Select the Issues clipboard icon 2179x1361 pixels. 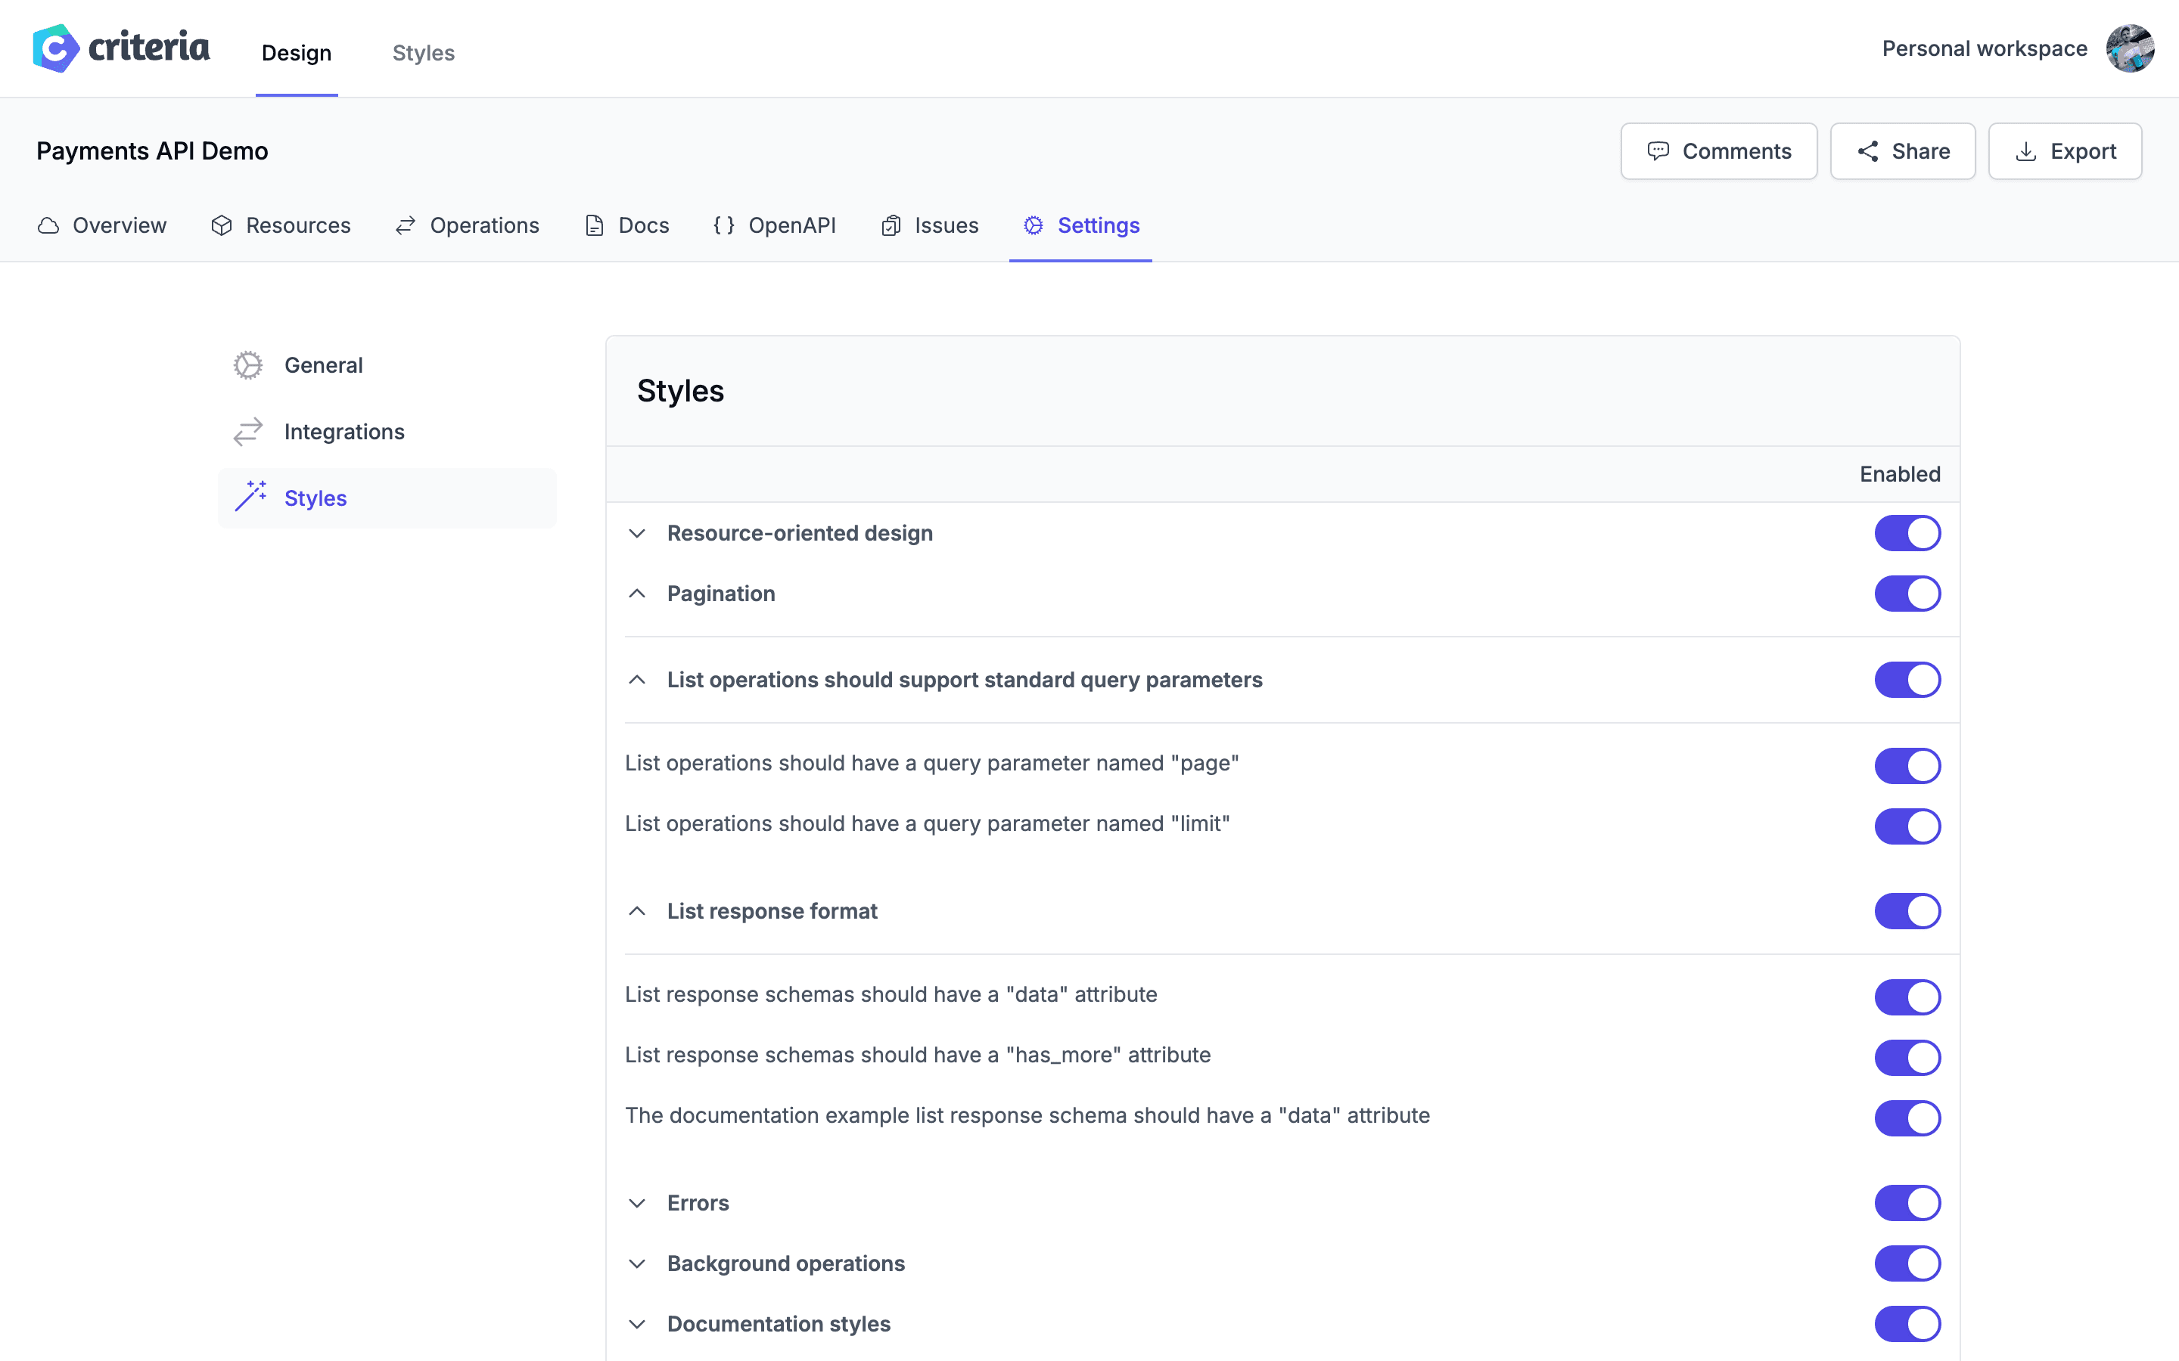click(891, 225)
